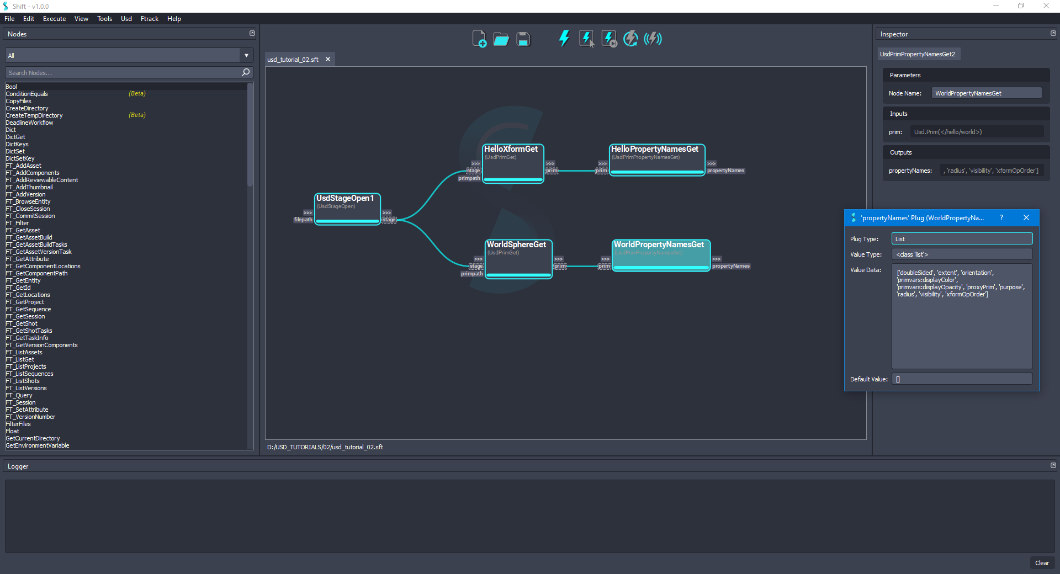Screen dimensions: 1060x574
Task: Open an existing graph file
Action: tap(501, 39)
